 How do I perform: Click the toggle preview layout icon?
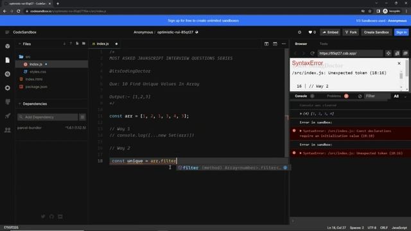click(275, 44)
